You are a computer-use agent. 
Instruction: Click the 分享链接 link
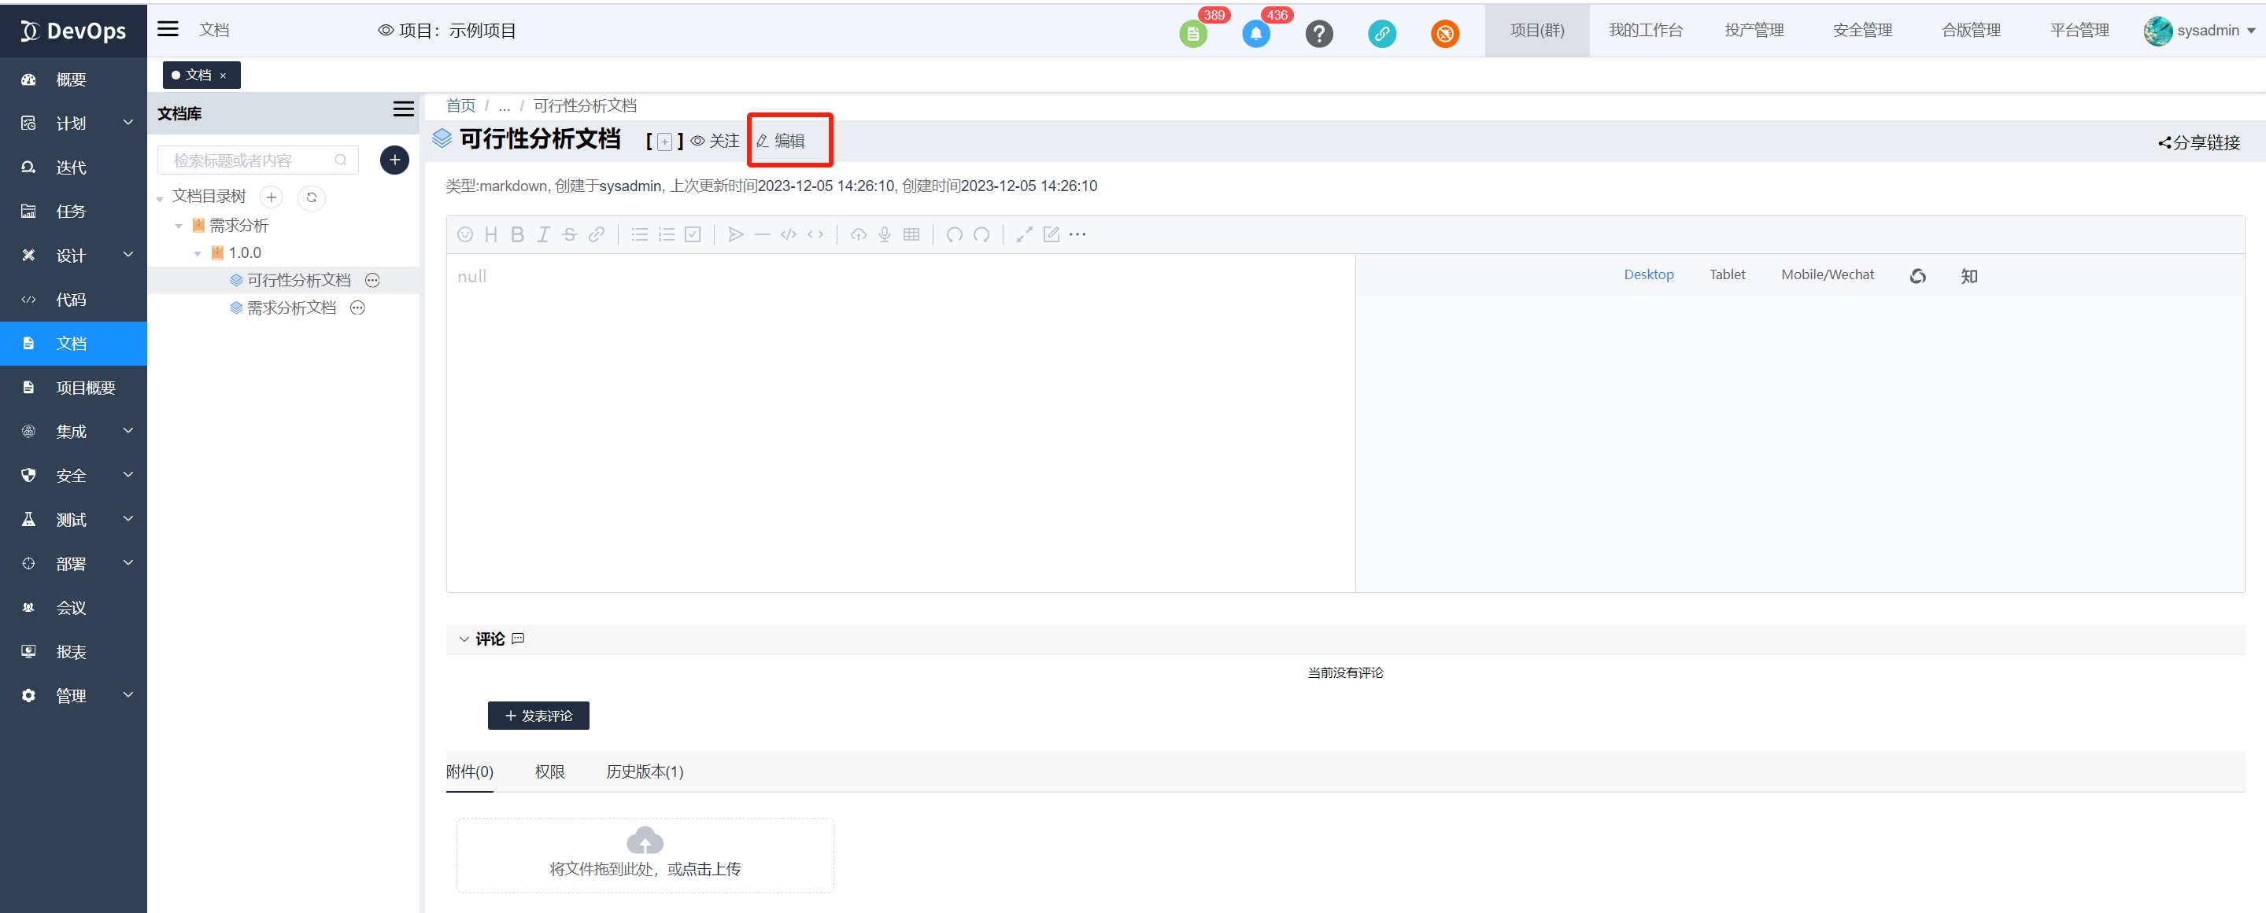(x=2199, y=142)
